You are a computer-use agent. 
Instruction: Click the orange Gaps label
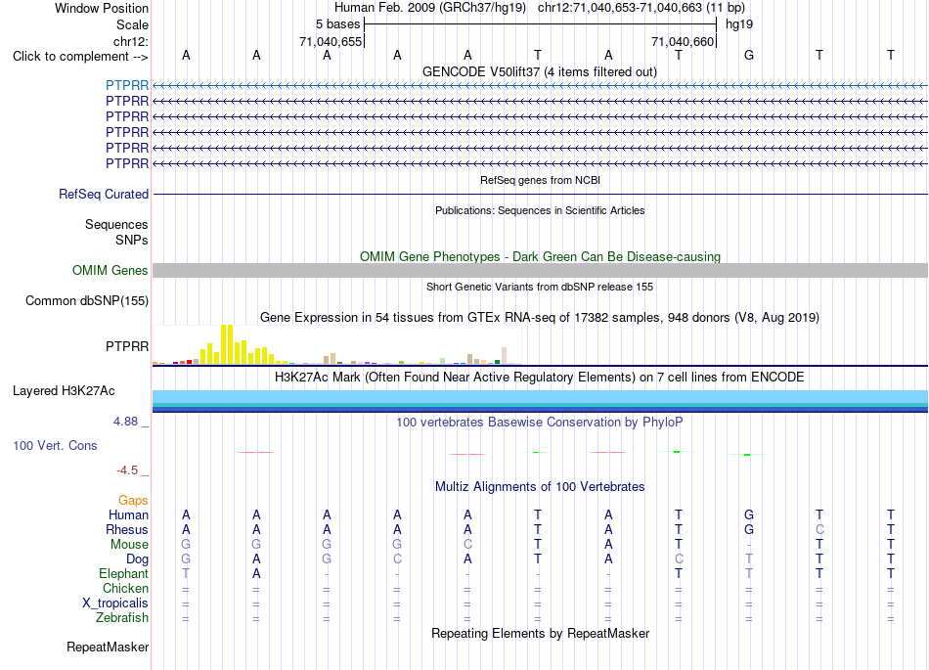(x=133, y=501)
